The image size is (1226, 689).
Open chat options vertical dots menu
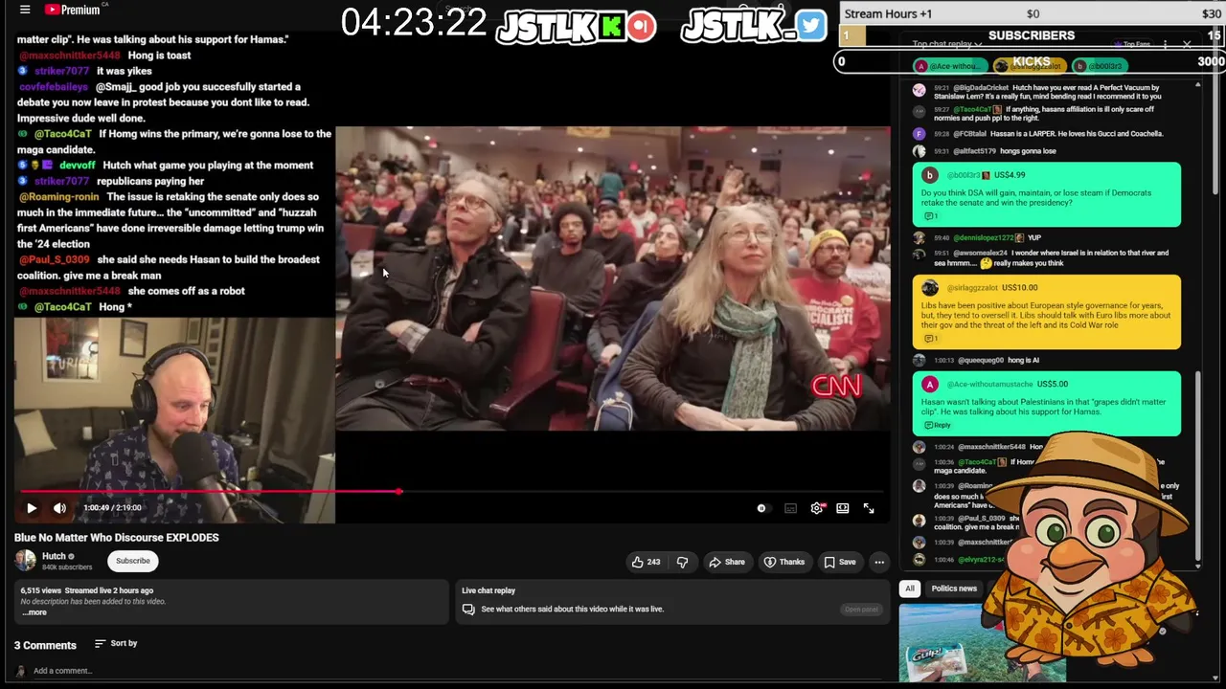pyautogui.click(x=1165, y=44)
